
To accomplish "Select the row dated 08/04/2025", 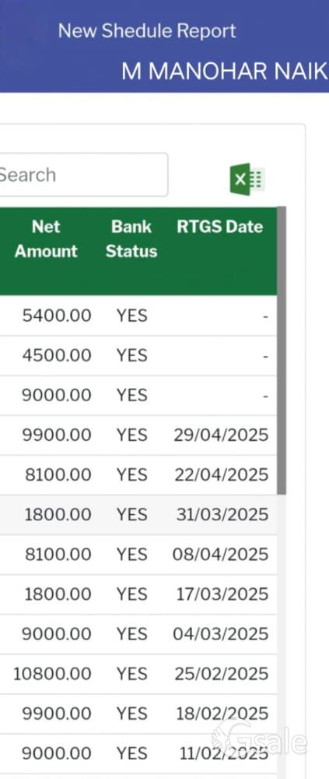I will tap(138, 555).
